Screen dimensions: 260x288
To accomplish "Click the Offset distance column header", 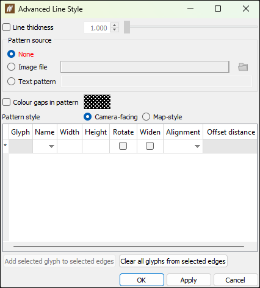I will click(x=231, y=132).
